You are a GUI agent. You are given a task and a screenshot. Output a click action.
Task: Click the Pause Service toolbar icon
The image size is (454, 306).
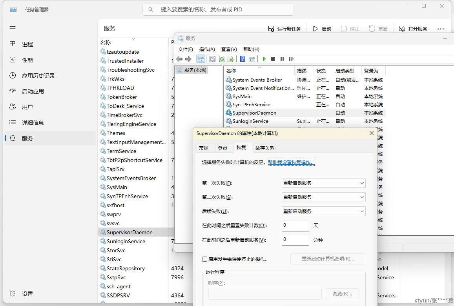click(x=282, y=59)
